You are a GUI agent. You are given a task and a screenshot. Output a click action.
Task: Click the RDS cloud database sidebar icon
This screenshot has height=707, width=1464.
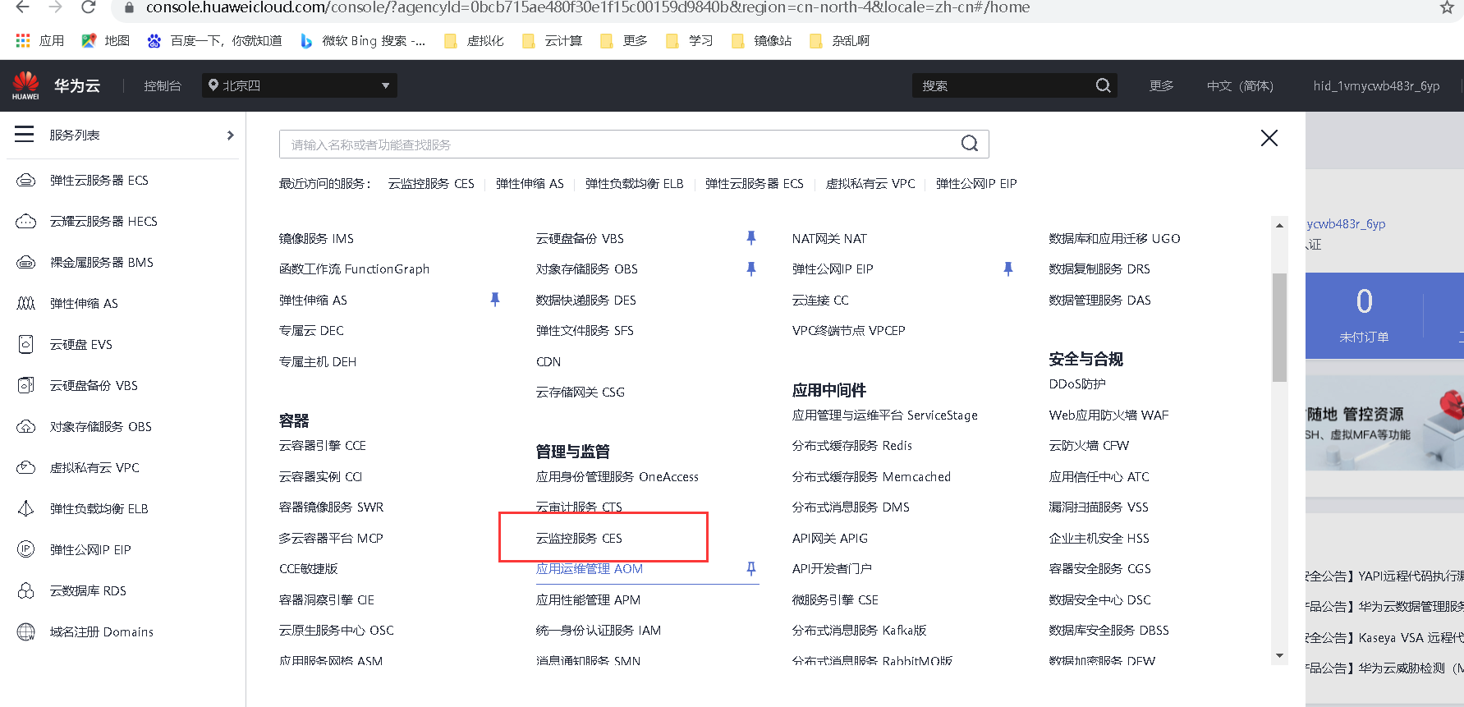(26, 591)
